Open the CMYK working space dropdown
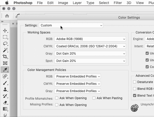The image size is (154, 117). point(90,46)
